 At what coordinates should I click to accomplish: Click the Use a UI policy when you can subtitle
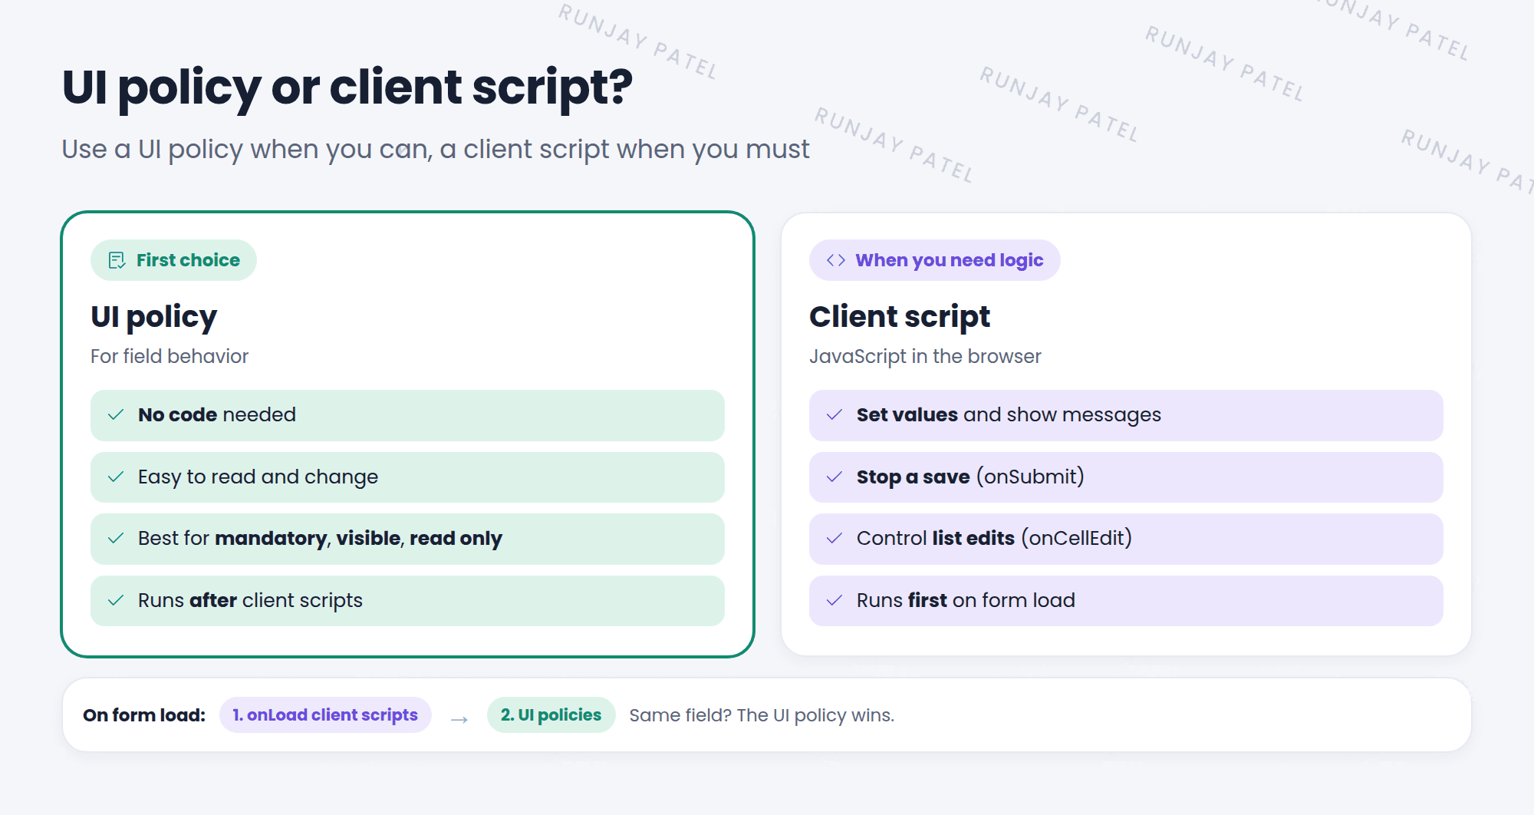[435, 149]
